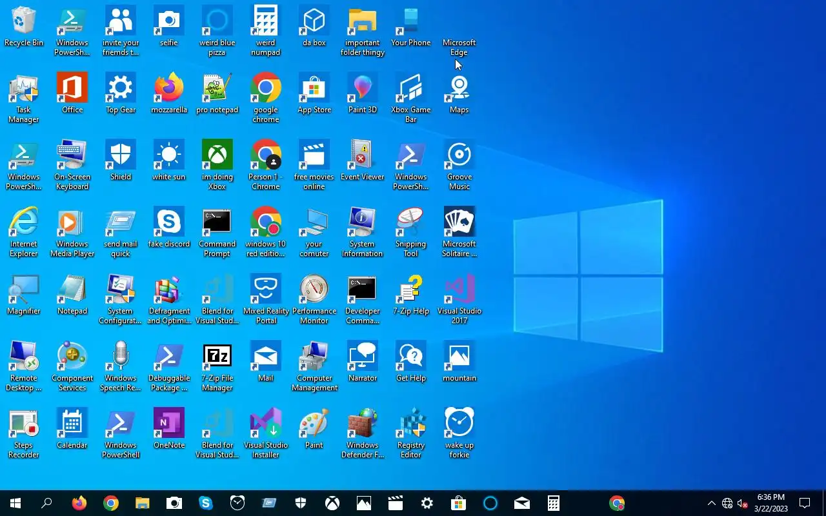The height and width of the screenshot is (516, 826).
Task: Select the 'fake discord' Skype desktop shortcut
Action: click(169, 228)
